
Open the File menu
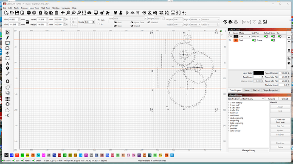click(5, 8)
